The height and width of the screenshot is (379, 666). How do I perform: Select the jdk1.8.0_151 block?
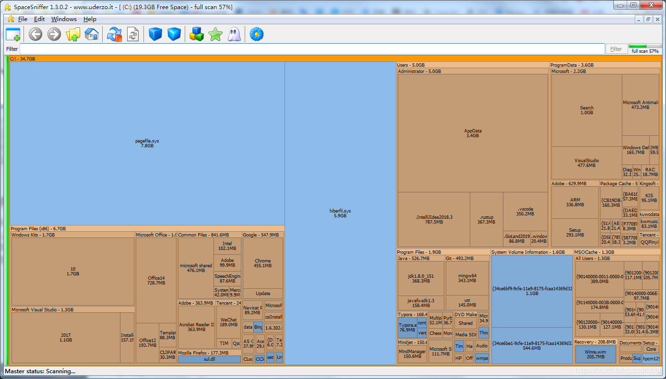[420, 279]
